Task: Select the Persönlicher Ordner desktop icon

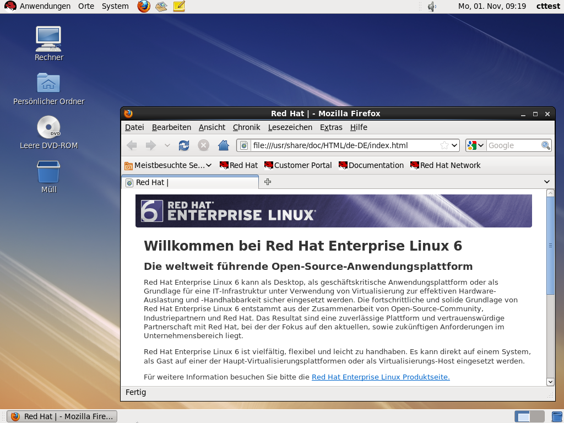Action: pyautogui.click(x=49, y=89)
